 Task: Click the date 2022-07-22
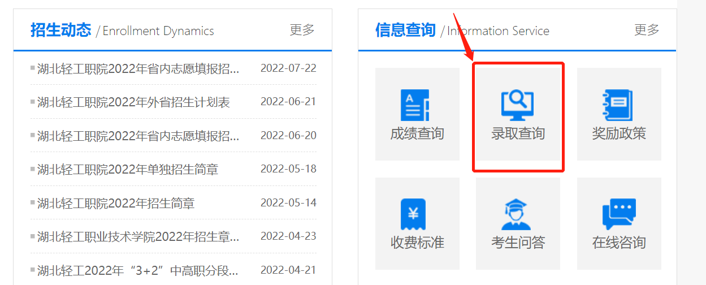[288, 68]
